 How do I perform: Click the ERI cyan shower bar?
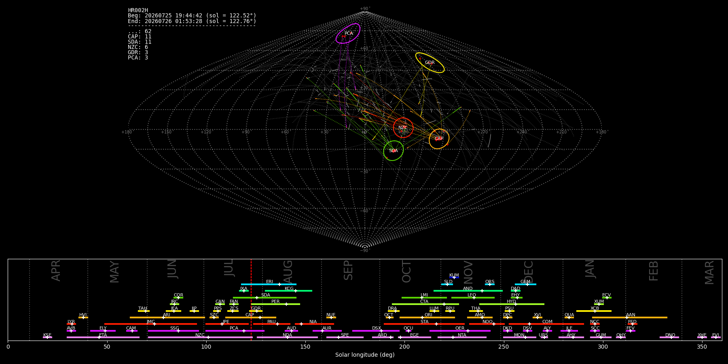[269, 284]
